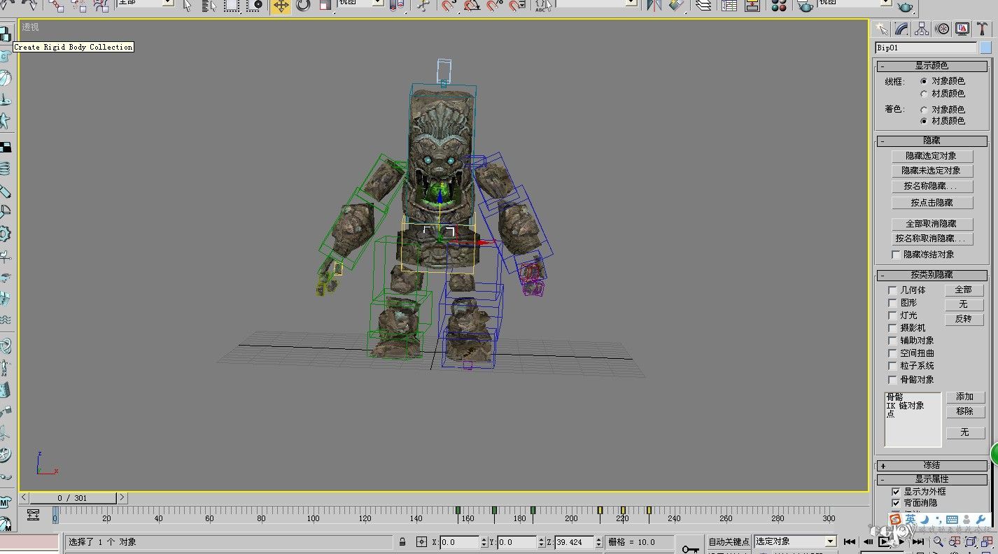This screenshot has height=554, width=998.
Task: Uncheck the 显示为外框 checkbox
Action: (x=896, y=492)
